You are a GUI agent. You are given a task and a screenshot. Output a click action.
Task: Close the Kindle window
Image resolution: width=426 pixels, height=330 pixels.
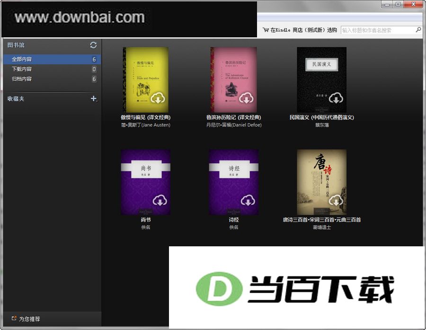pos(414,4)
